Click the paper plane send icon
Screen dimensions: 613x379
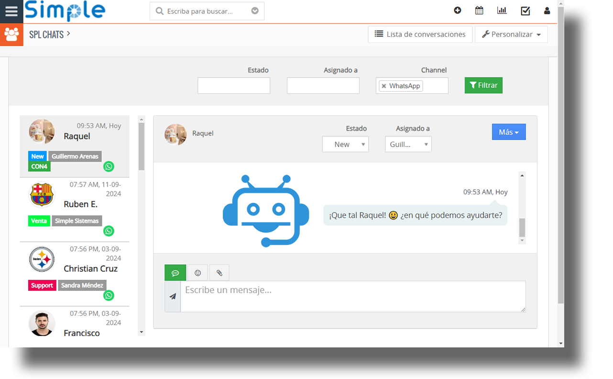pyautogui.click(x=173, y=297)
